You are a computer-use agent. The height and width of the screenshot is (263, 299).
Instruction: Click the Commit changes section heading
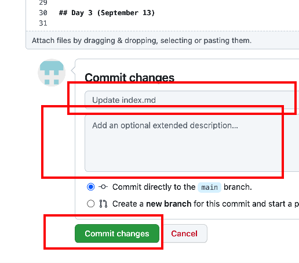(x=129, y=78)
